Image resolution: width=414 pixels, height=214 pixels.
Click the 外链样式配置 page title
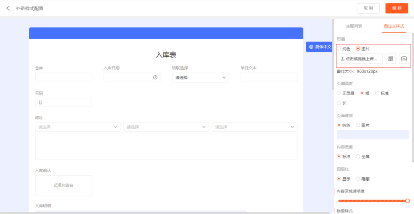pos(30,8)
